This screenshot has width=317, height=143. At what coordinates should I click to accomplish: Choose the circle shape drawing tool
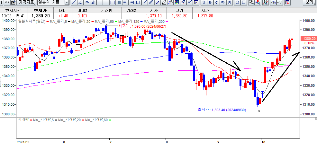(x=237, y=3)
